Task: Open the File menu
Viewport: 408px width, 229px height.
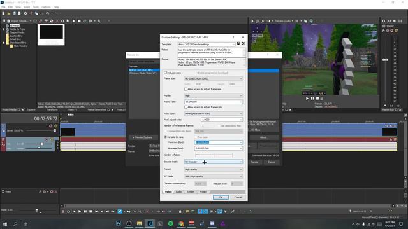Action: pyautogui.click(x=3, y=7)
